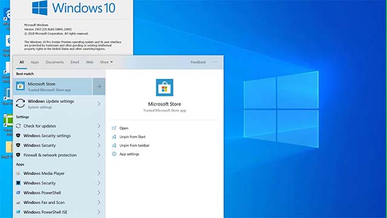
Task: Expand Windows Media Player chevron
Action: pos(99,174)
